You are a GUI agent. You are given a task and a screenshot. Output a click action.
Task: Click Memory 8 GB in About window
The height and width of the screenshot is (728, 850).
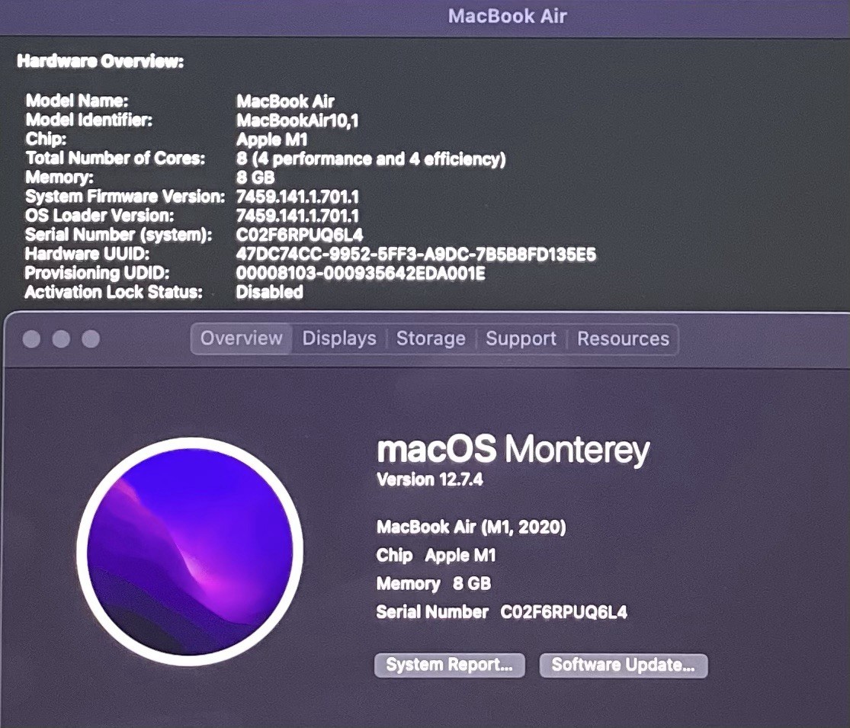[x=434, y=584]
